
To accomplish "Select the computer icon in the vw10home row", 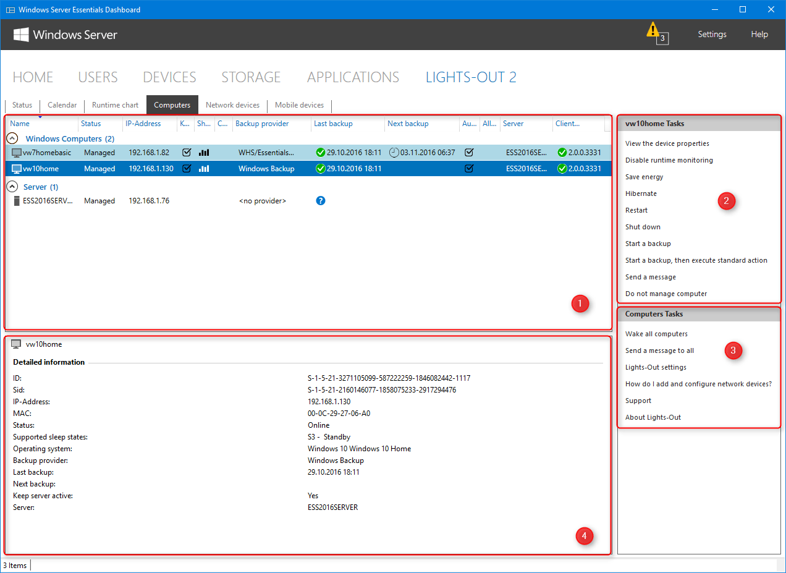I will 17,169.
